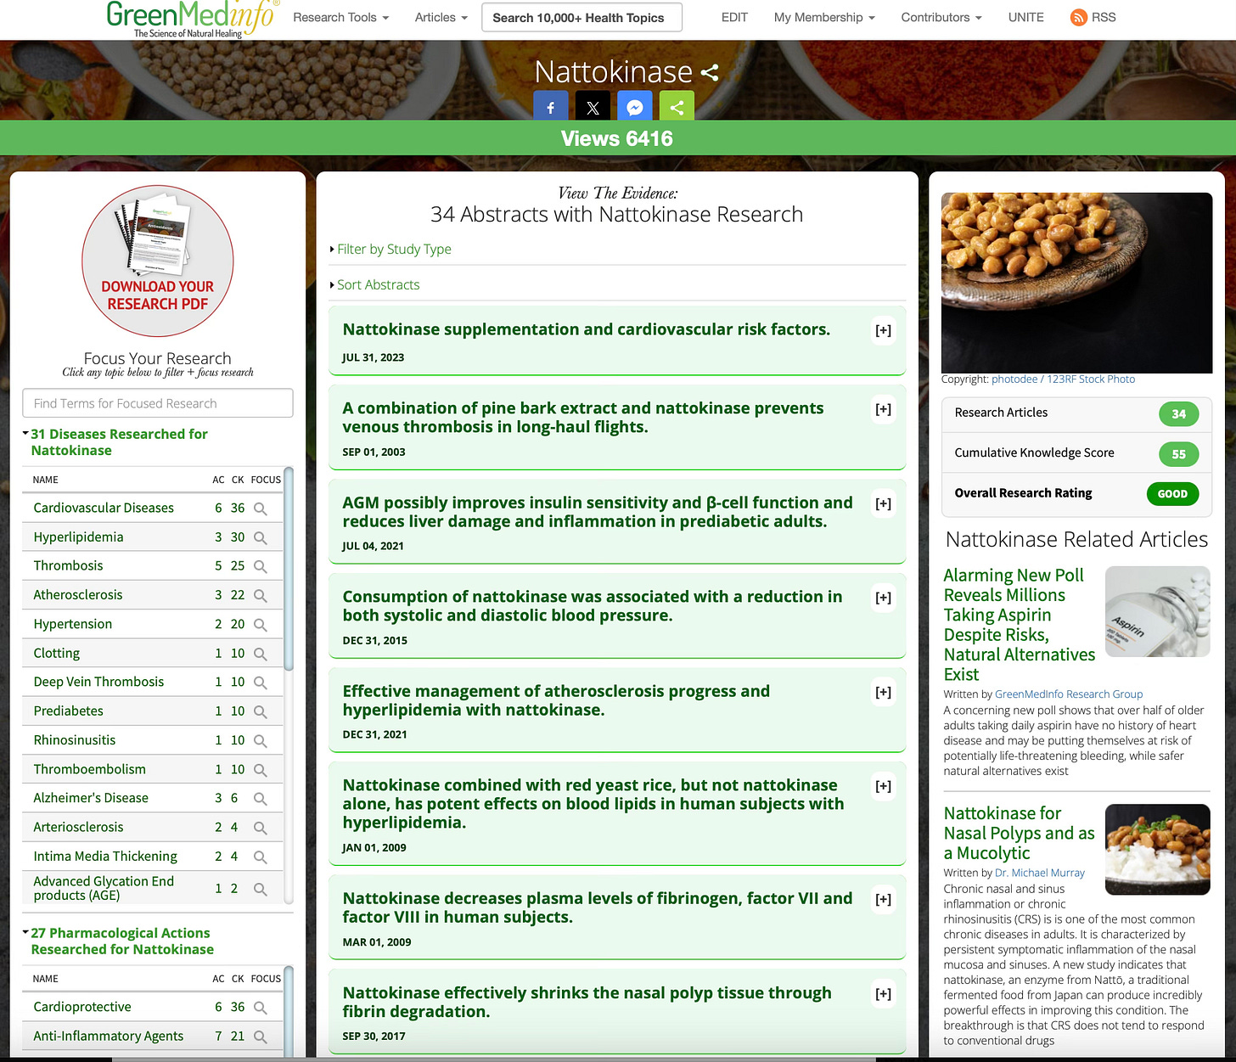
Task: Click share icon next to Nattokinase title
Action: pyautogui.click(x=710, y=73)
